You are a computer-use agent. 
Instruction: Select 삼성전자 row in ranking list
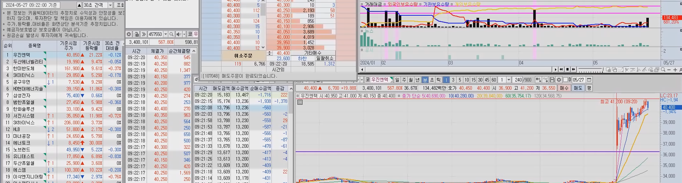[63, 95]
